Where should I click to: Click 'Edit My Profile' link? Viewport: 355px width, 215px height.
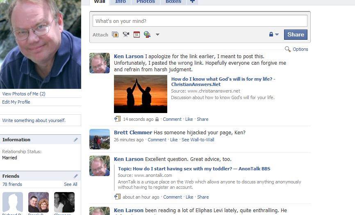point(16,102)
